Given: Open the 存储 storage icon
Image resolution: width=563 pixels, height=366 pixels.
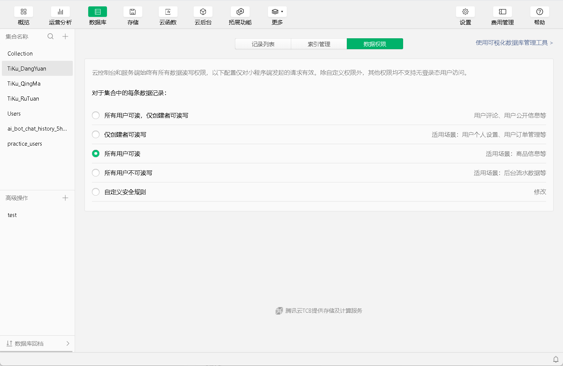Looking at the screenshot, I should 133,12.
